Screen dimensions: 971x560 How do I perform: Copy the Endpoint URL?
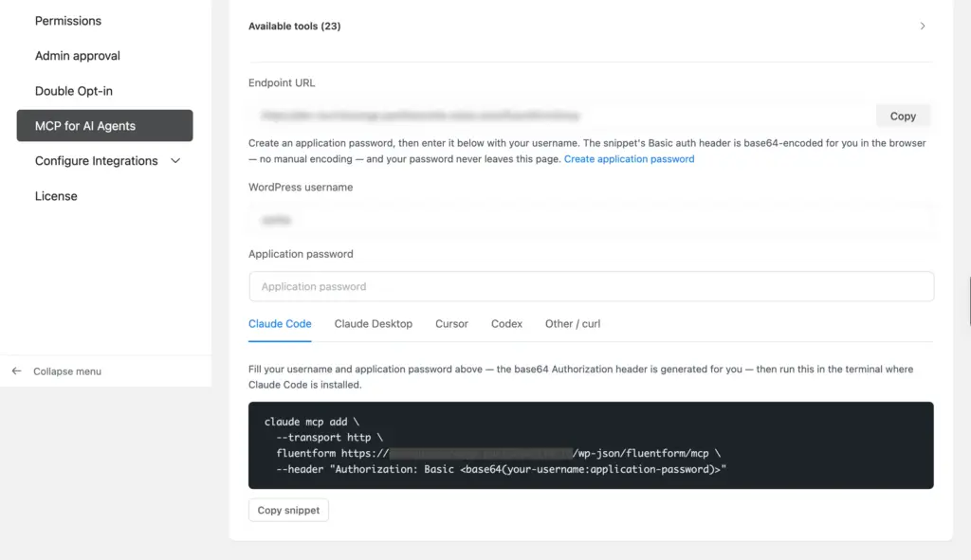[x=903, y=116]
